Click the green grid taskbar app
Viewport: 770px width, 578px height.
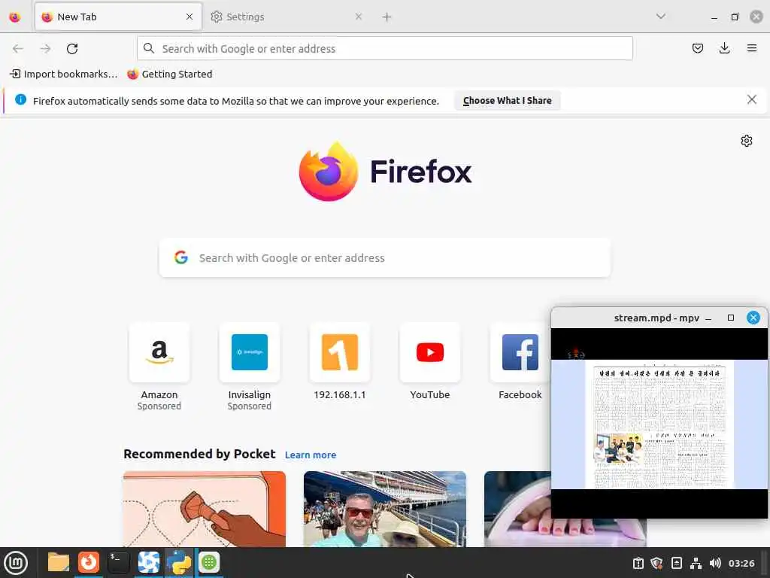pyautogui.click(x=209, y=562)
